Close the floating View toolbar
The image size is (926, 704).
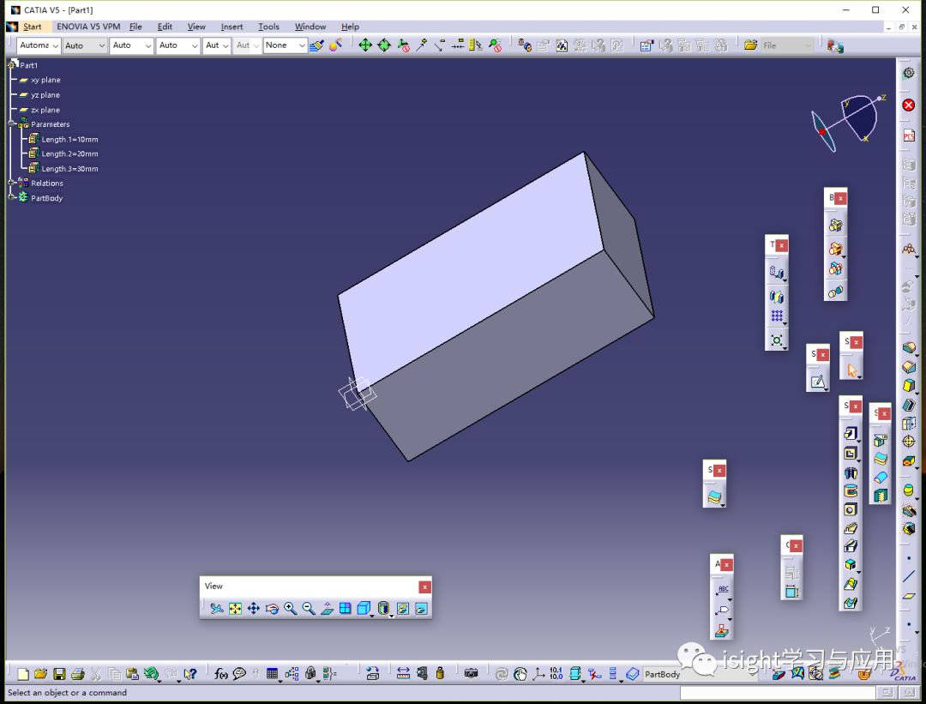coord(424,587)
